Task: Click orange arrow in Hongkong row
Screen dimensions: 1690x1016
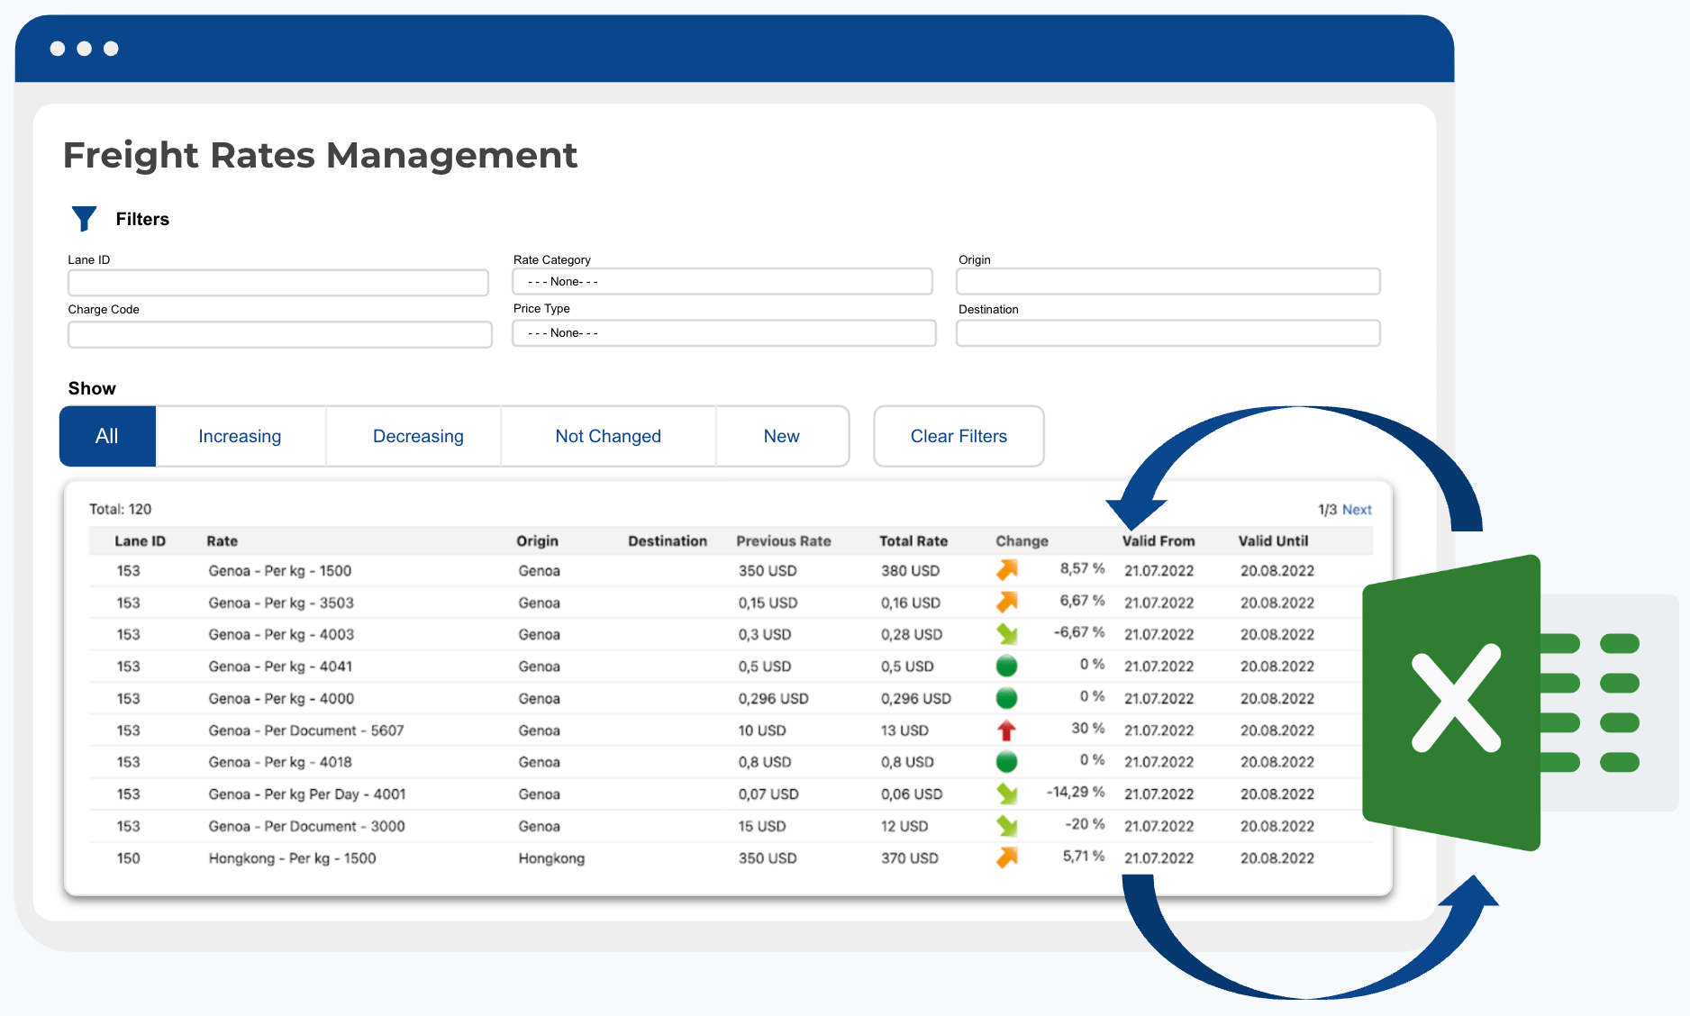Action: click(x=1007, y=857)
